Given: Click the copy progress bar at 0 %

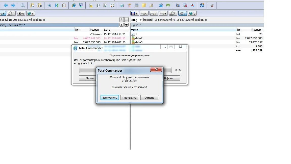Looking at the screenshot, I should 125,70.
